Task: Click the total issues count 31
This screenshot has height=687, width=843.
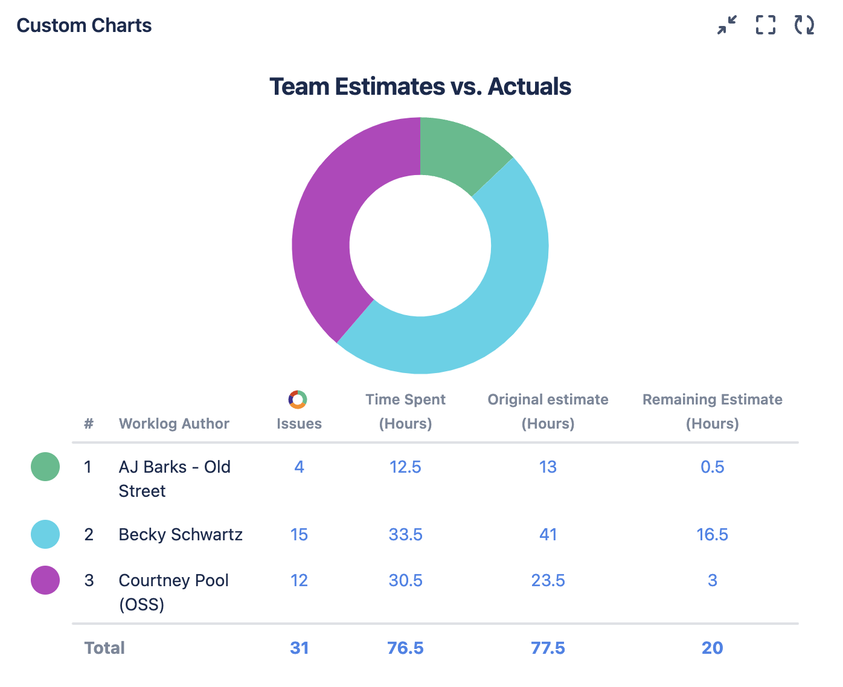Action: coord(299,648)
